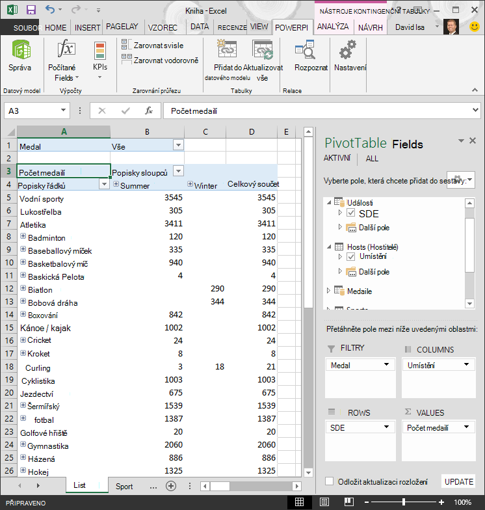Expand the Medaile table in field list
This screenshot has height=510, width=485.
click(328, 291)
